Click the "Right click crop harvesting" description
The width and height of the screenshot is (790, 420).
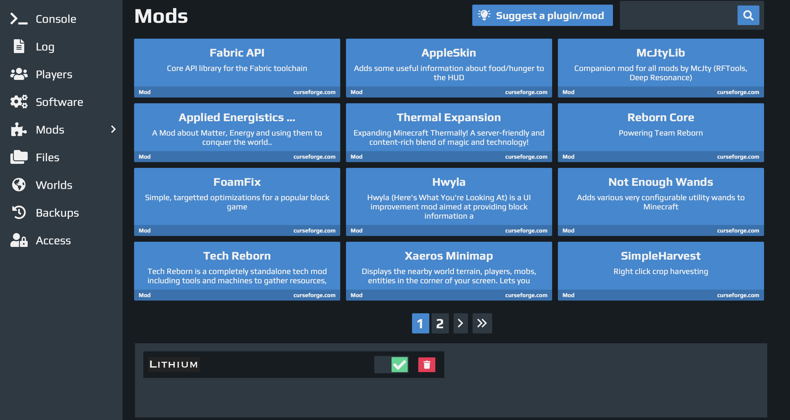(661, 271)
